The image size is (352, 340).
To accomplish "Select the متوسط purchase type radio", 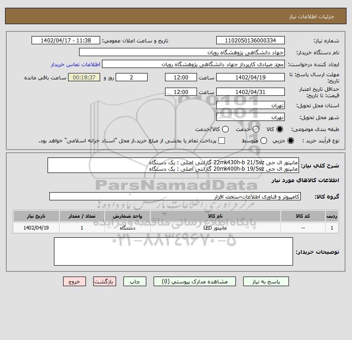I will (x=264, y=141).
